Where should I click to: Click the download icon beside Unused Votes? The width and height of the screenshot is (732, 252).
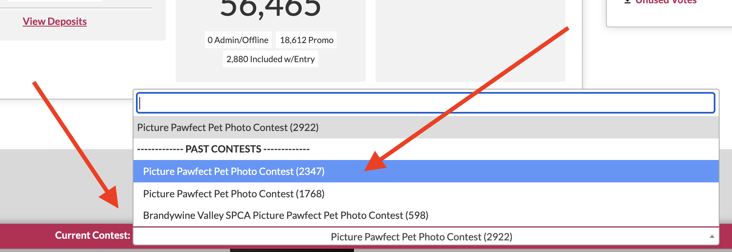pyautogui.click(x=628, y=1)
